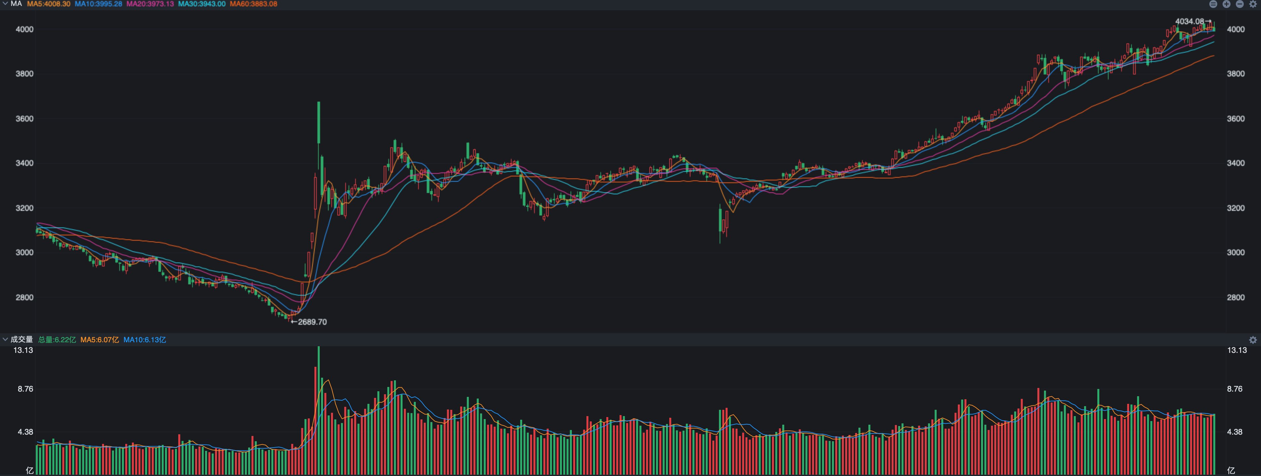The image size is (1261, 476).
Task: Open MA indicator settings gear
Action: point(1253,4)
